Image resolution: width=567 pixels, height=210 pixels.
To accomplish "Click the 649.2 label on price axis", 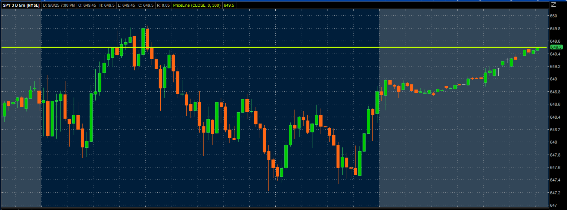I will pyautogui.click(x=555, y=67).
